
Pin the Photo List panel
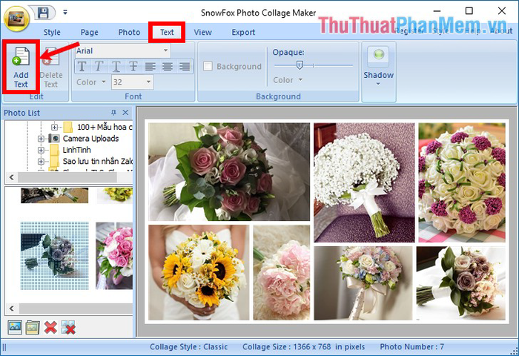113,113
